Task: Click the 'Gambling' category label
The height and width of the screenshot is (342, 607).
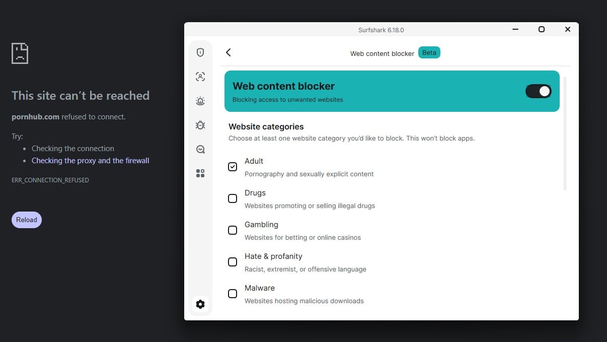Action: click(x=261, y=225)
